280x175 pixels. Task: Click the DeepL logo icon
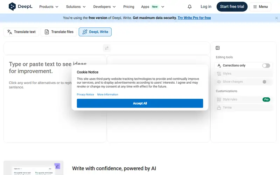click(x=12, y=7)
